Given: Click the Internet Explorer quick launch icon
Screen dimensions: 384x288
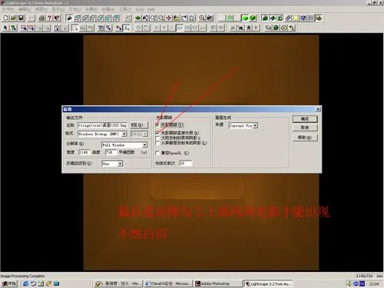Looking at the screenshot, I should [x=25, y=283].
